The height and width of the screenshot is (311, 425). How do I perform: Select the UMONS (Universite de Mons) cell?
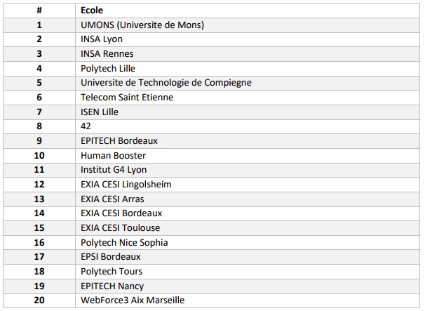[142, 25]
